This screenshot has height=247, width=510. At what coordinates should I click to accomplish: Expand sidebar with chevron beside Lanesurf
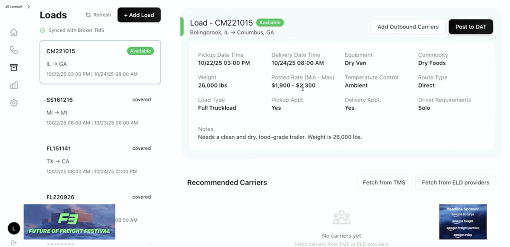tap(28, 6)
